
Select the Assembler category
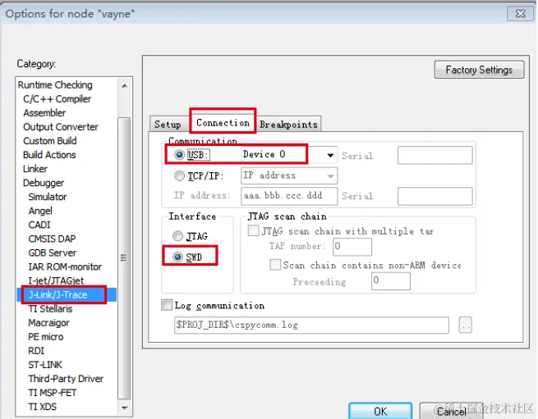(x=44, y=112)
